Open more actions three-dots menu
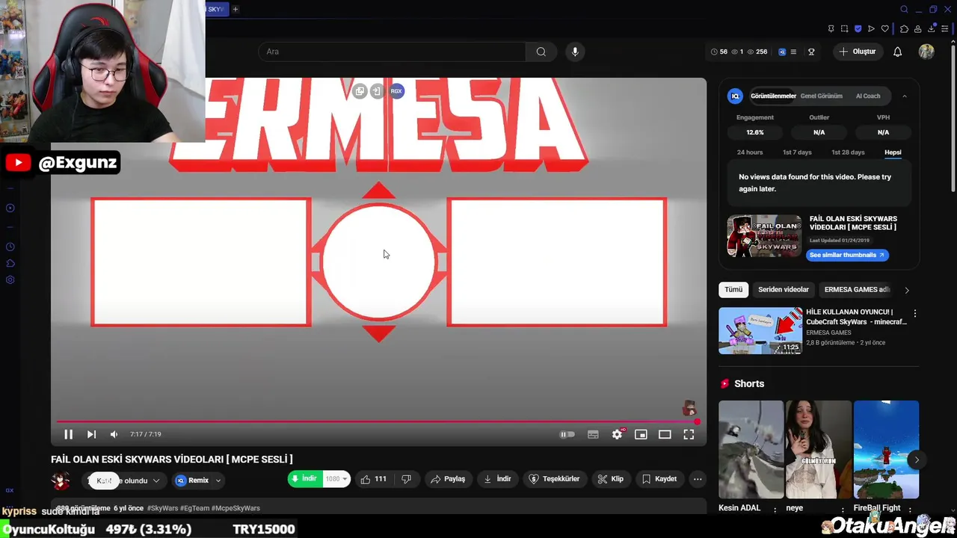This screenshot has height=538, width=957. click(x=698, y=479)
